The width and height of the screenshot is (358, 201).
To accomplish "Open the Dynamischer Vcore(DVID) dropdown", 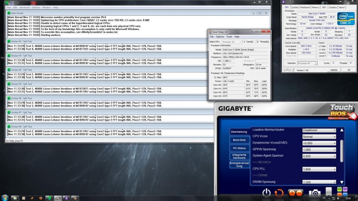I will tap(319, 143).
